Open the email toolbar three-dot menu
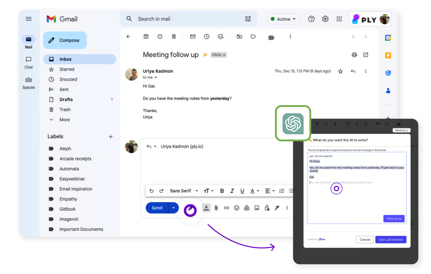Screen dimensions: 431x274 [x=290, y=37]
